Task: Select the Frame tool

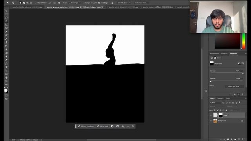Action: [x=6, y=28]
